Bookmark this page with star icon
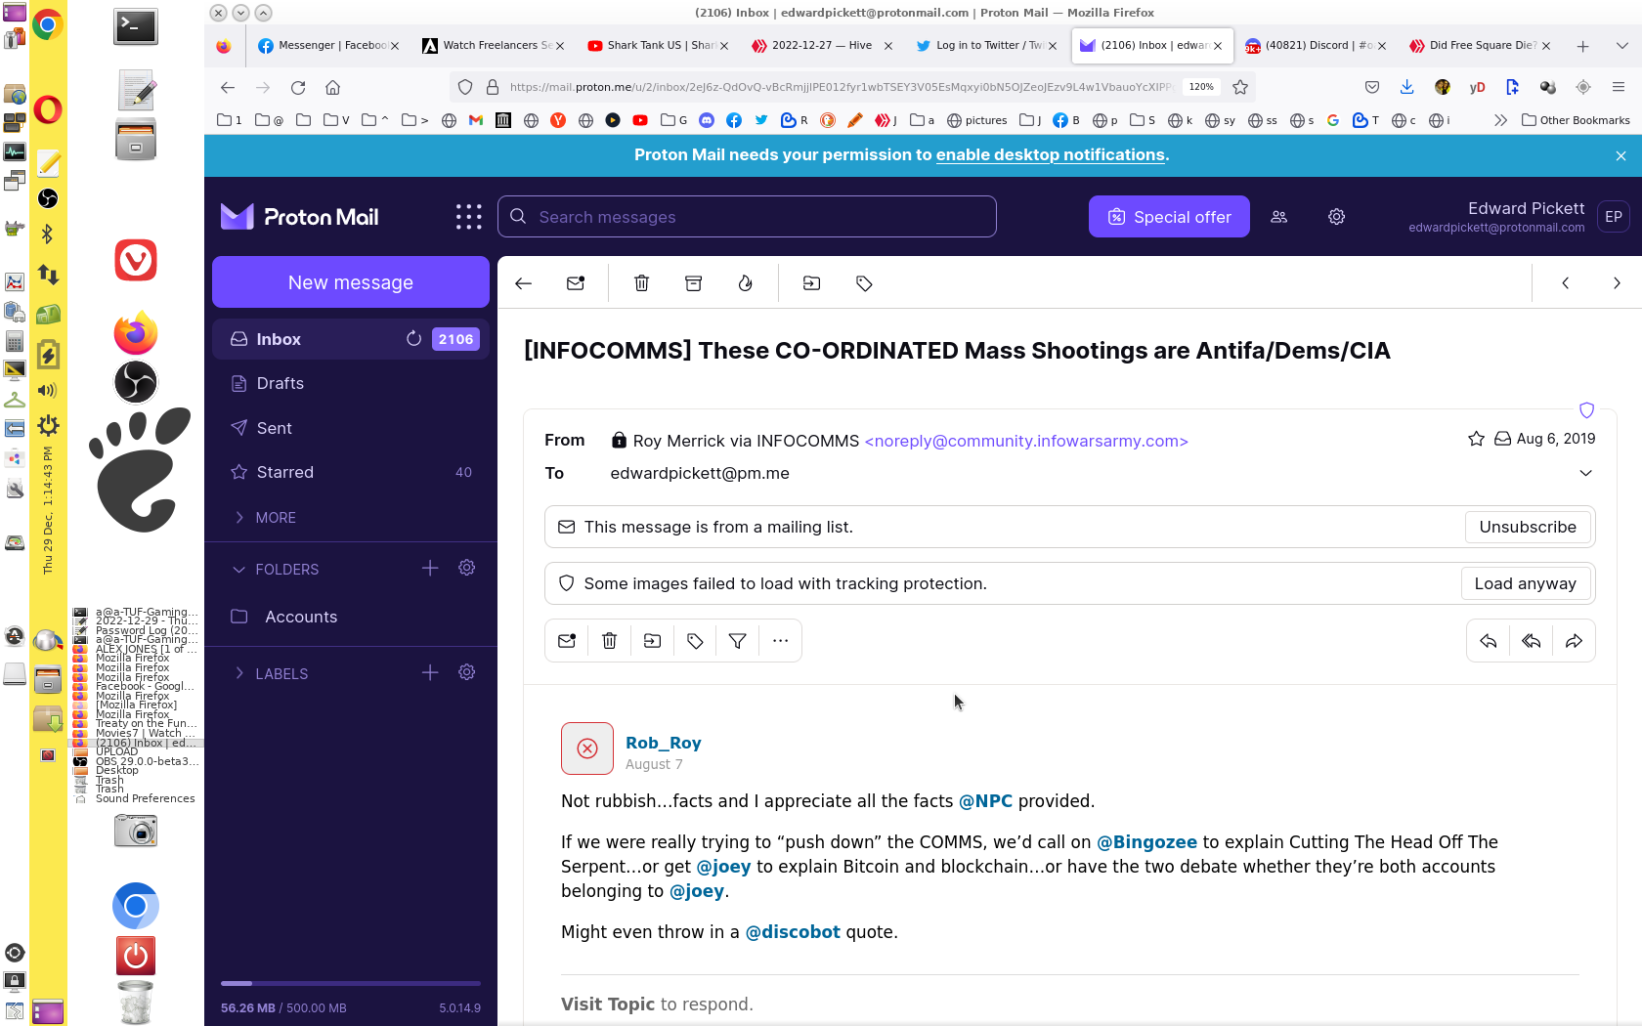The image size is (1642, 1026). pyautogui.click(x=1240, y=87)
